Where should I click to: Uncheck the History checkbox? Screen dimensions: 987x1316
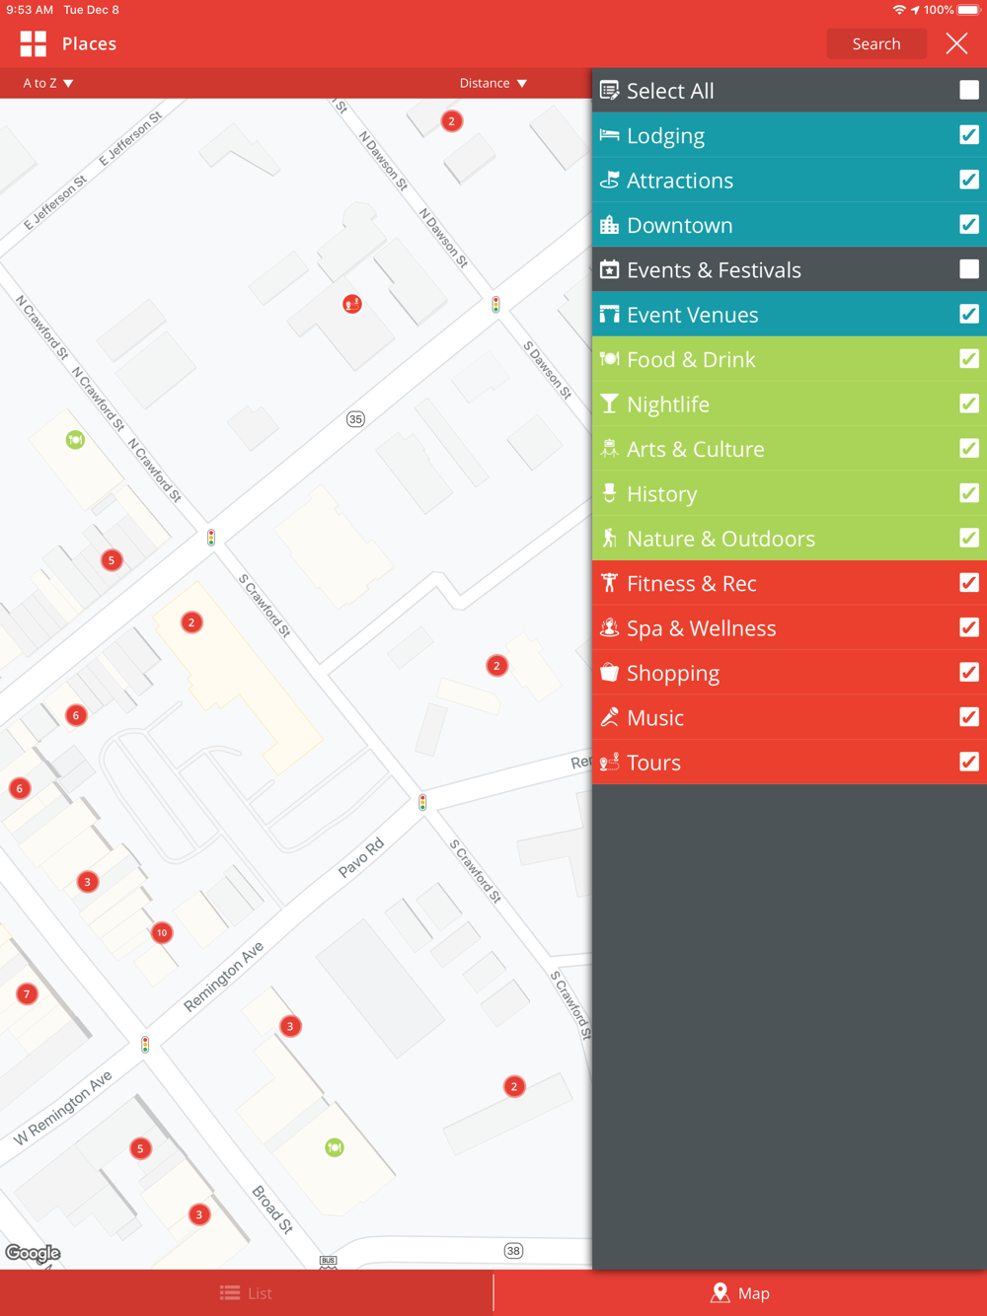(969, 493)
